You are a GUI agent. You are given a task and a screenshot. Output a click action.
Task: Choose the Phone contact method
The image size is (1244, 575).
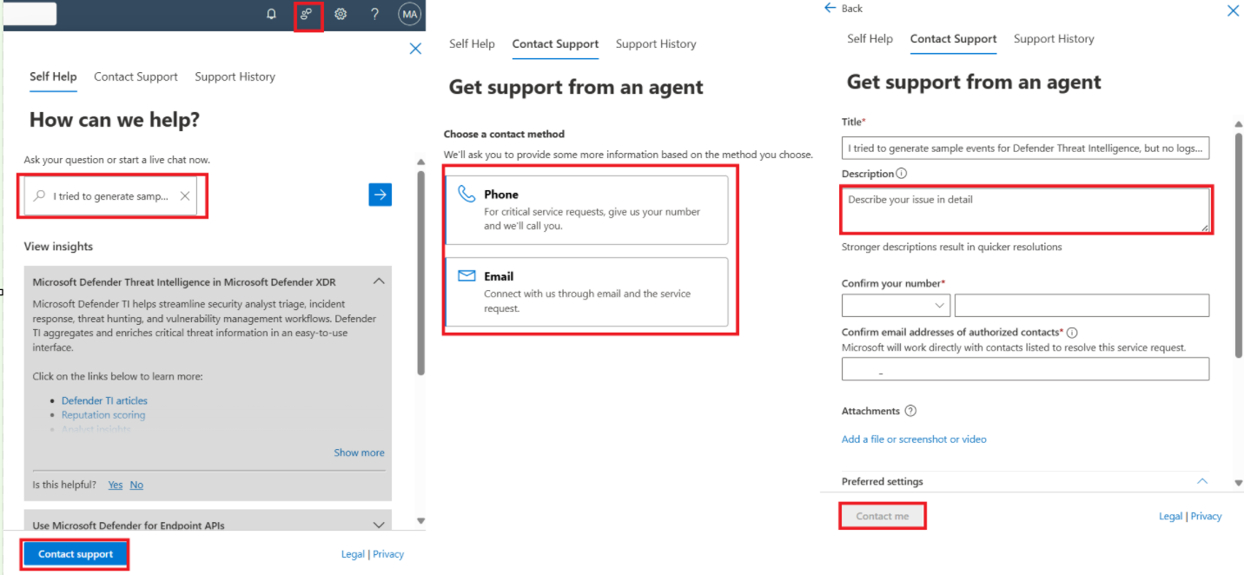click(x=586, y=210)
